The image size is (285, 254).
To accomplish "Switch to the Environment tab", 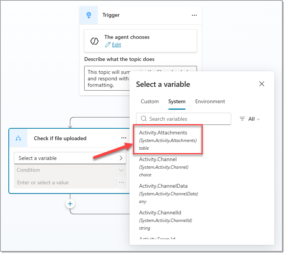I will click(x=211, y=102).
